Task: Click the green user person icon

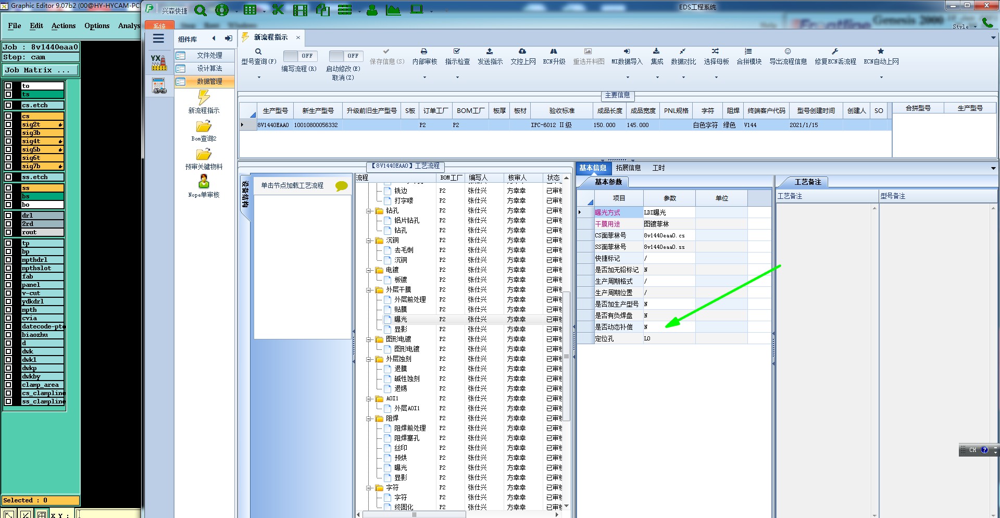Action: click(372, 9)
